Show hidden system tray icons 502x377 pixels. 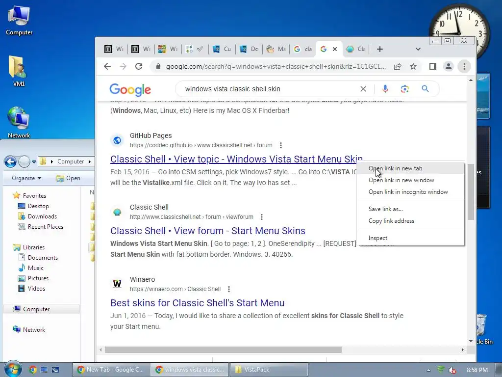click(x=428, y=370)
